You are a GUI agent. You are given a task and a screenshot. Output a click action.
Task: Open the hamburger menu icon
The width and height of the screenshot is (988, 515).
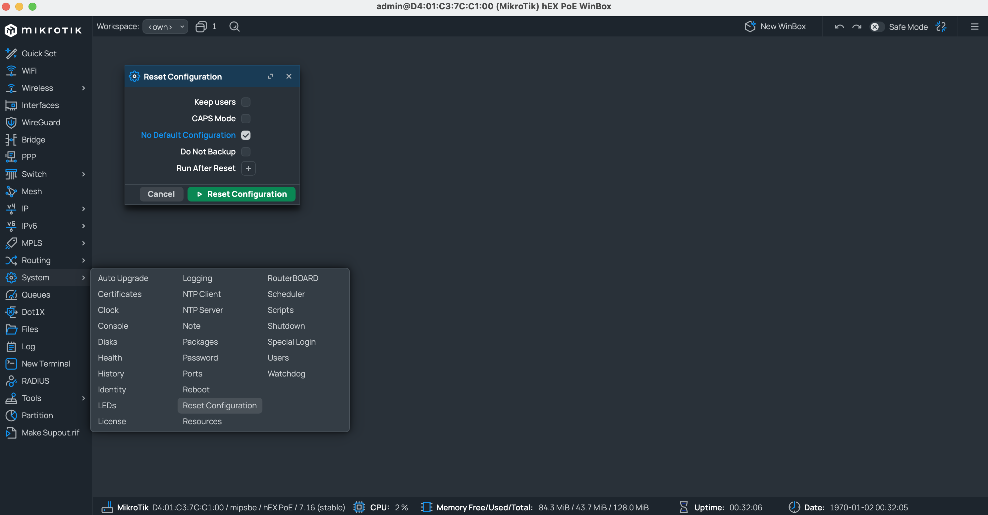pyautogui.click(x=974, y=27)
